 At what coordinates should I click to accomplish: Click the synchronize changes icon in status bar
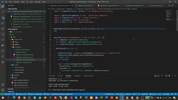coord(13,94)
